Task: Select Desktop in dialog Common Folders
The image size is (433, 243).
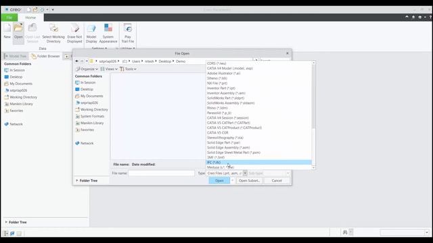Action: pyautogui.click(x=87, y=89)
